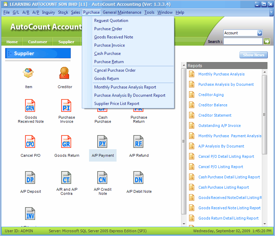This screenshot has height=236, width=275.
Task: Open the Item icon
Action: click(28, 73)
